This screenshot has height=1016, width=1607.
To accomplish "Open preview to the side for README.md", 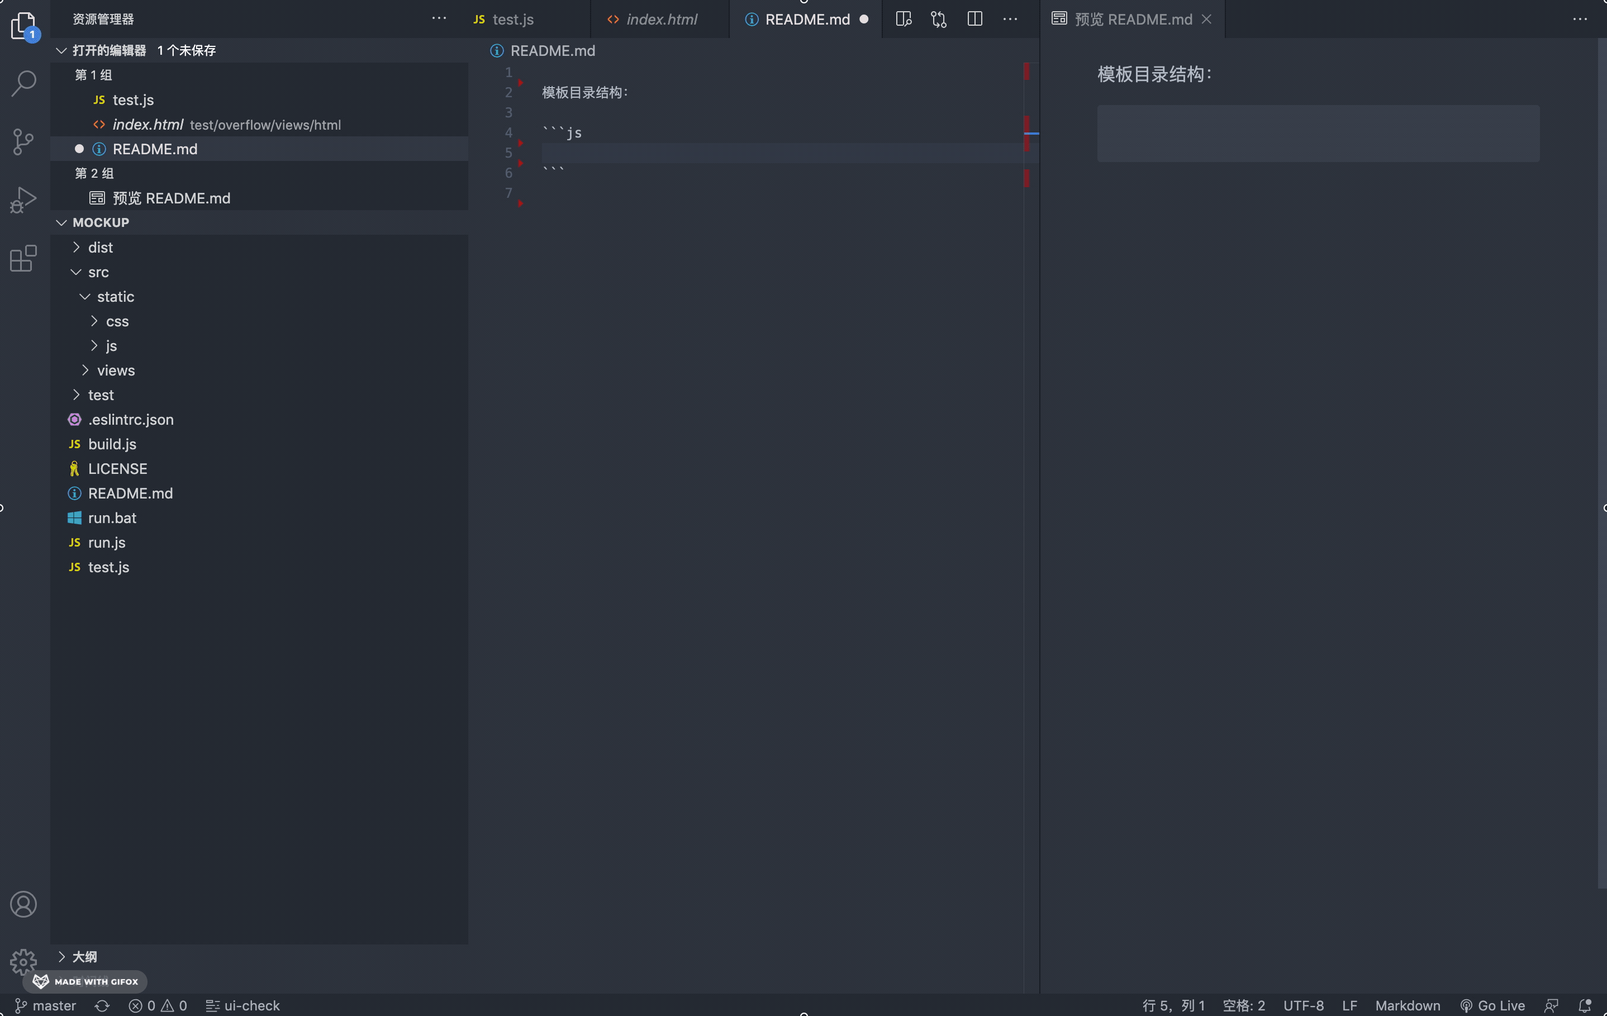I will coord(903,18).
